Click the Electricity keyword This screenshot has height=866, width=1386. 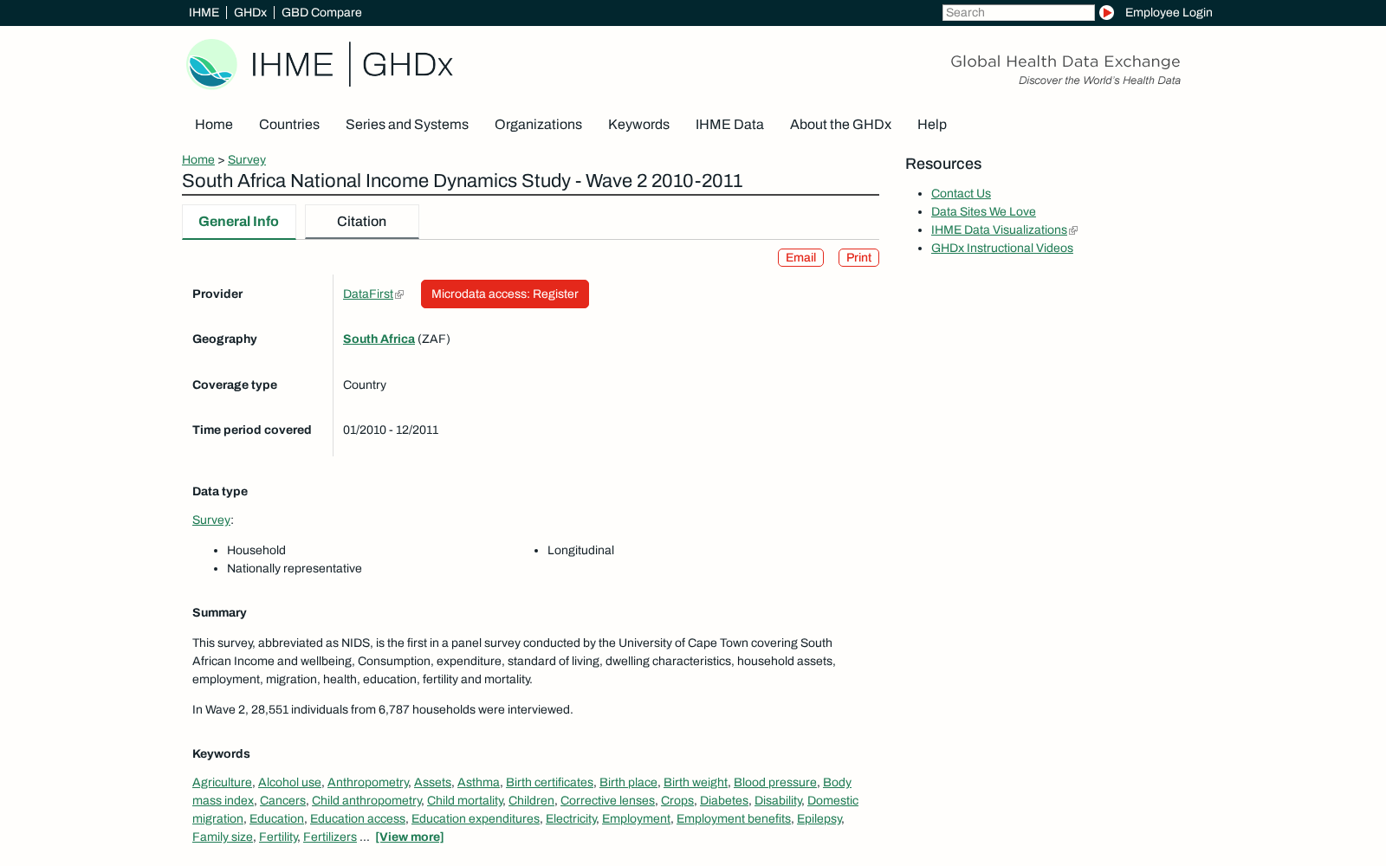571,819
